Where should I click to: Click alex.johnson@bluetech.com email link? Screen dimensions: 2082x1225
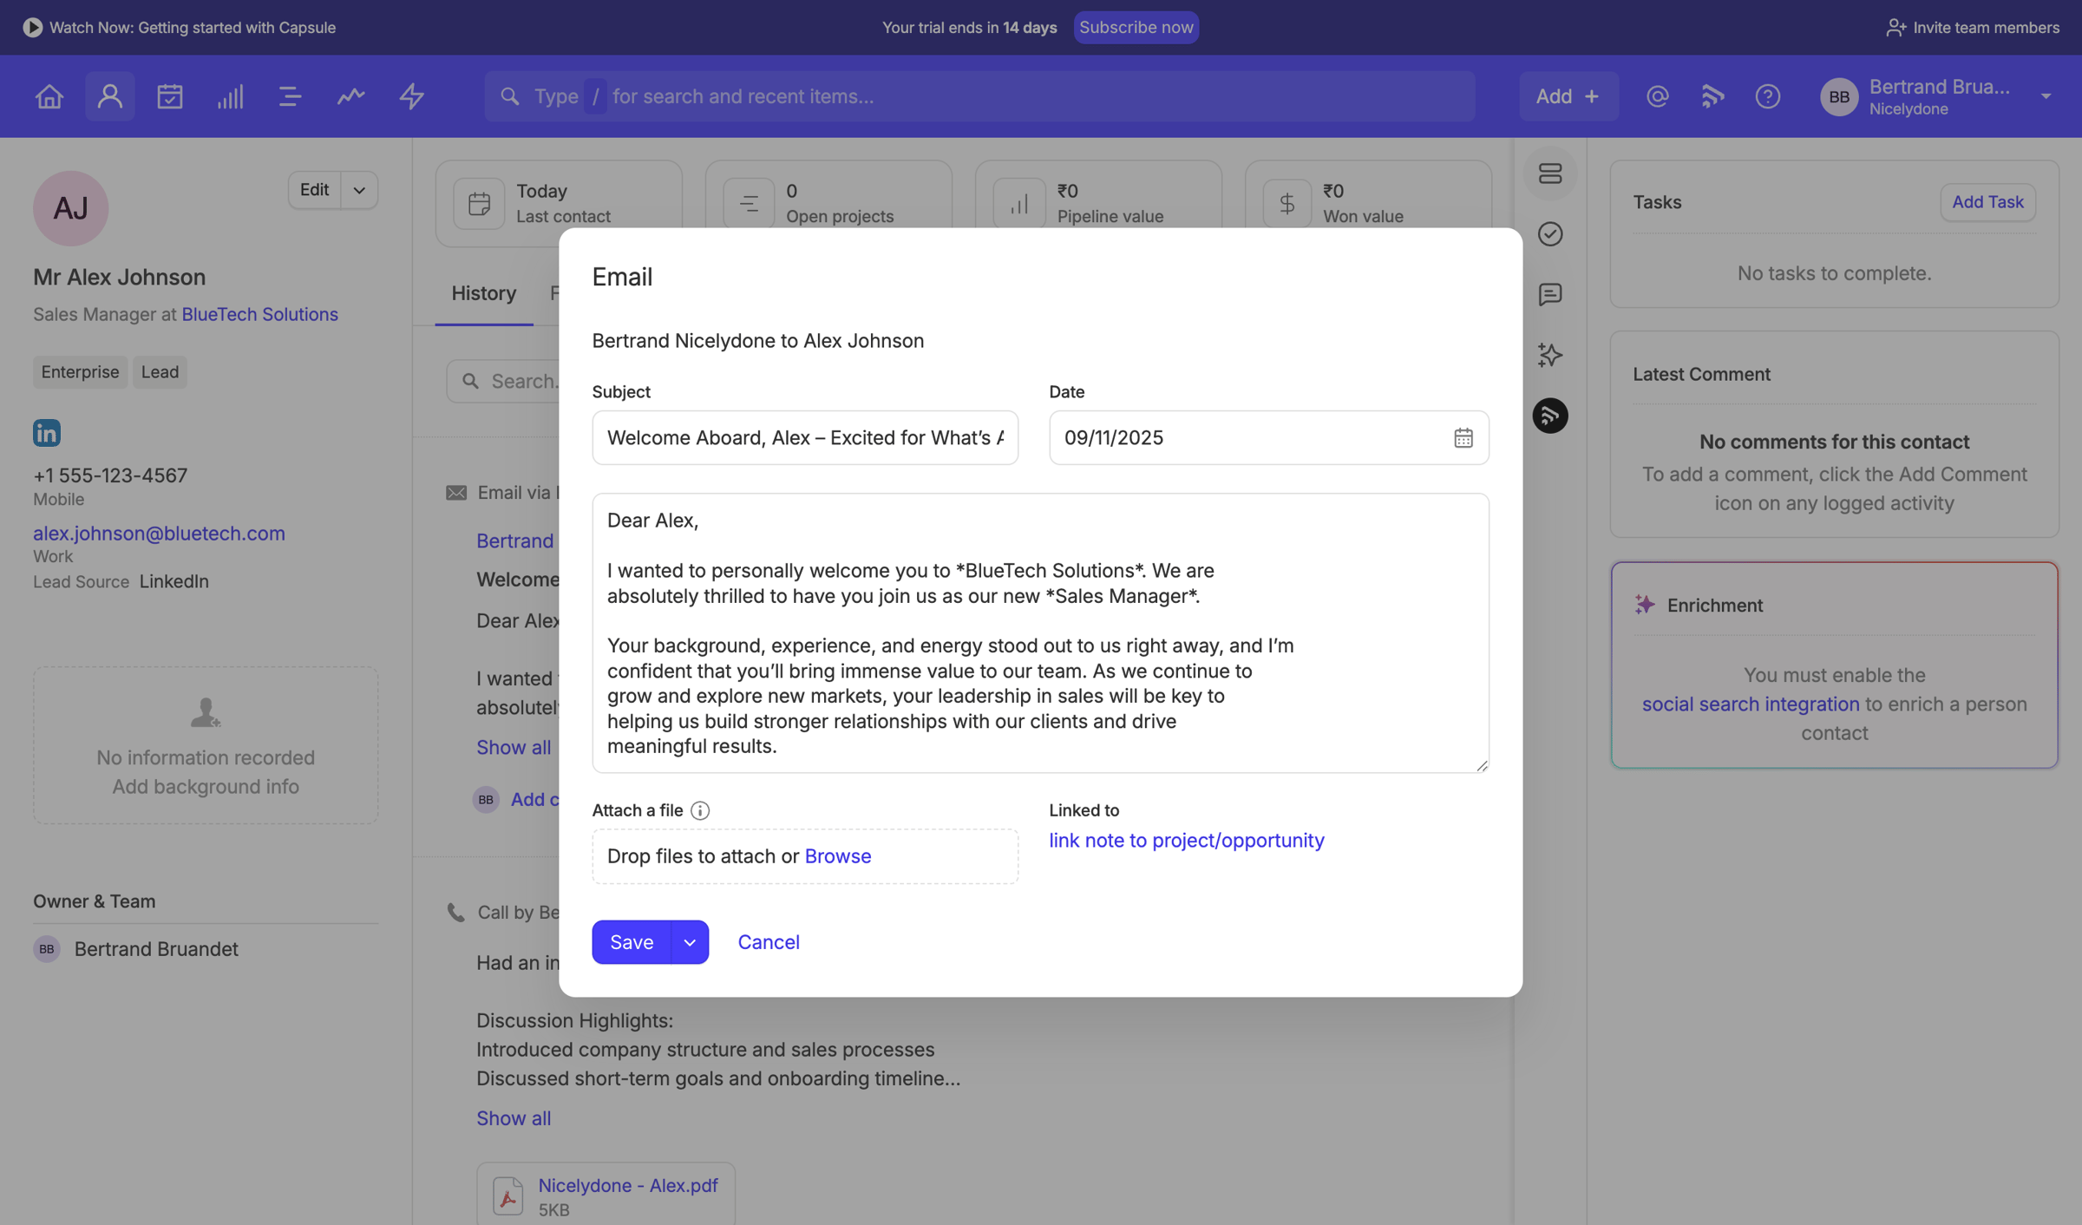[159, 534]
